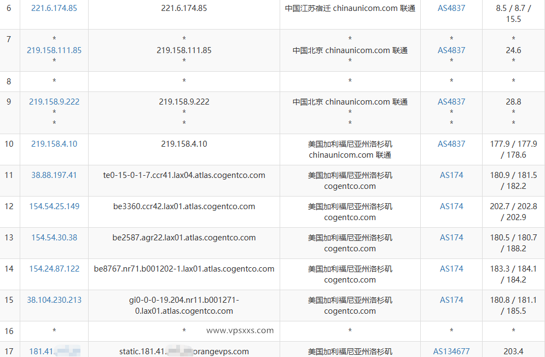The image size is (545, 357).
Task: Select hostname cell 219.158.4.10 in hop 10
Action: click(184, 143)
